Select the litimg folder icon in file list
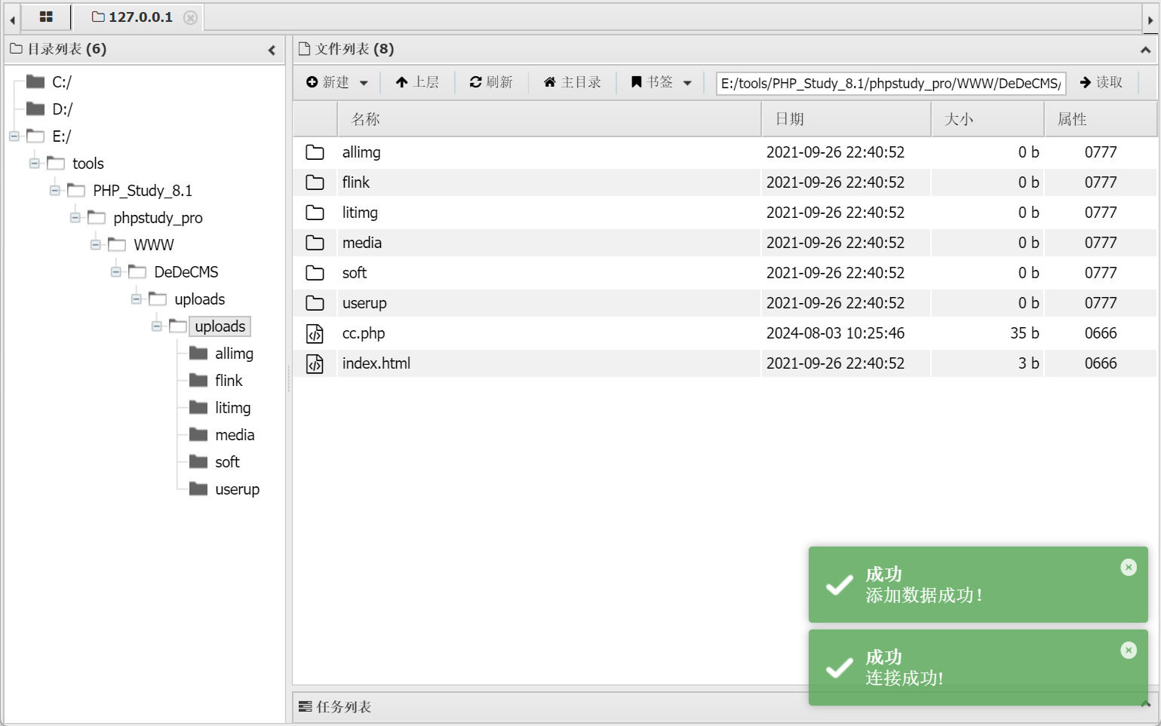This screenshot has height=726, width=1161. tap(315, 213)
